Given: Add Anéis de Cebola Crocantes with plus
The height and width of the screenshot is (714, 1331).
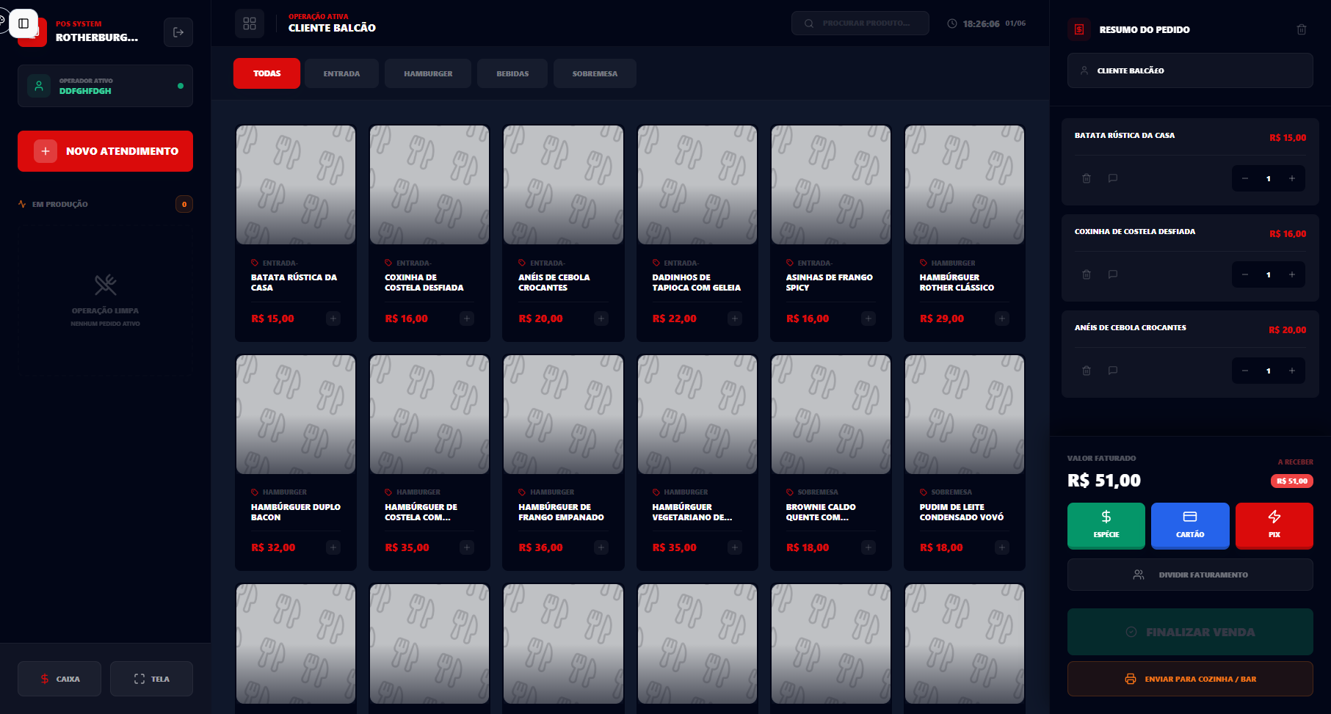Looking at the screenshot, I should [601, 318].
